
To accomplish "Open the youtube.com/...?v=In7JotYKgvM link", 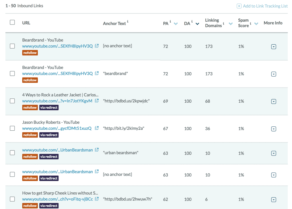I will click(x=57, y=101).
